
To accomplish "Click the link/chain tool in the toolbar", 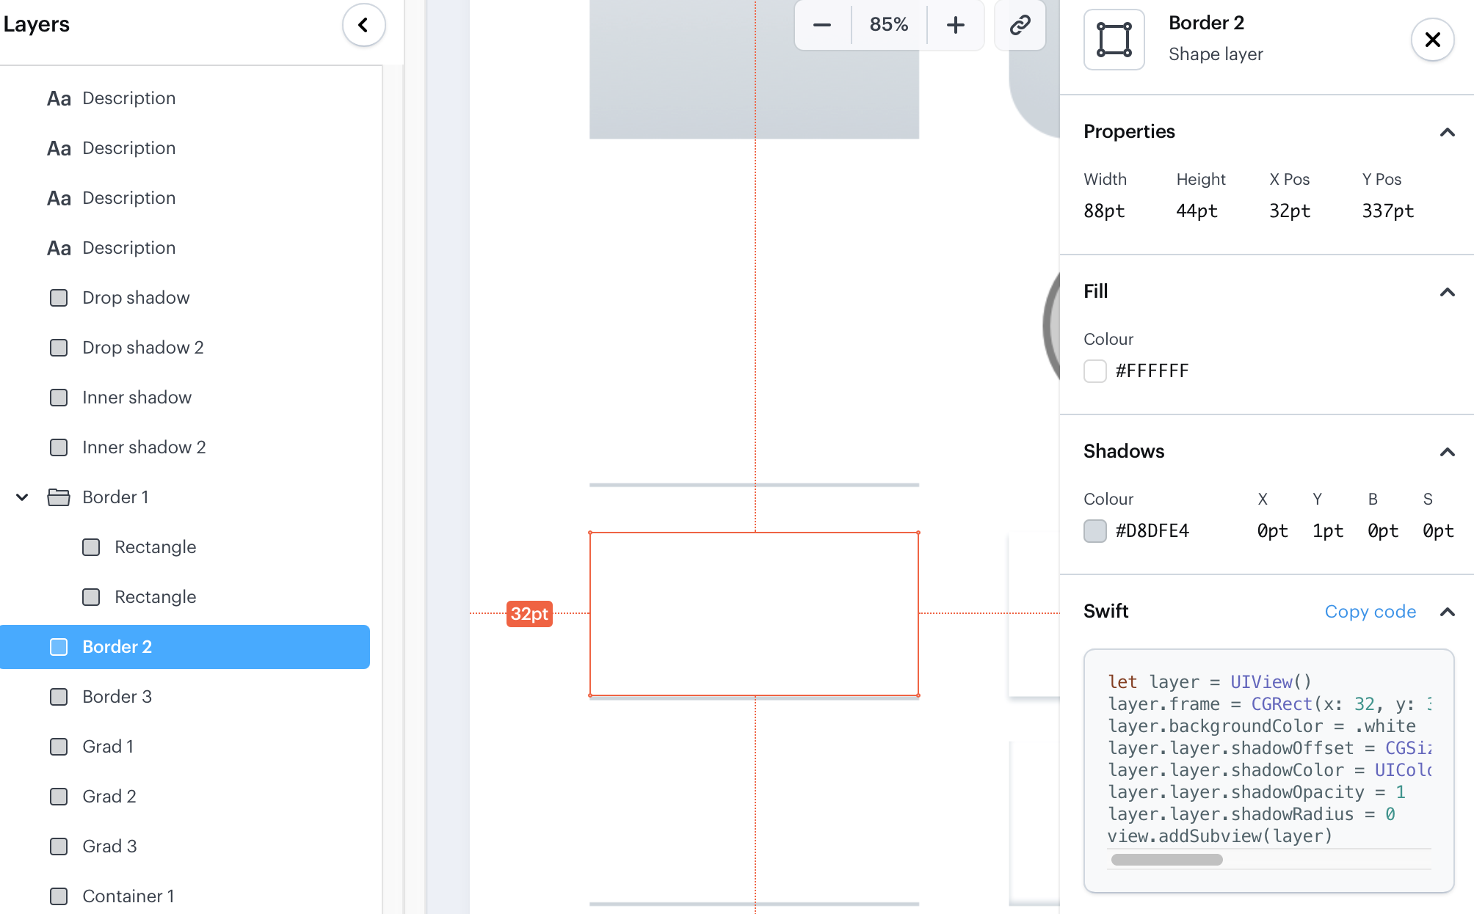I will 1018,24.
